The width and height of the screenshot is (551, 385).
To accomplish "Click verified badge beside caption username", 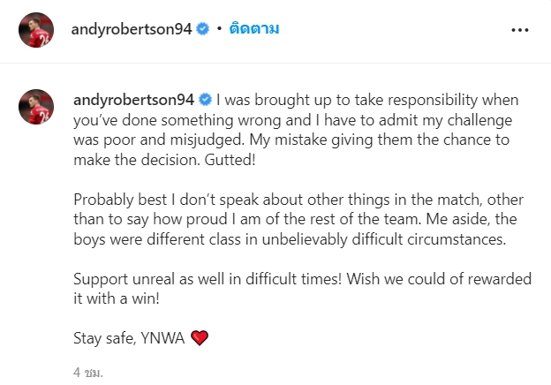I will (203, 98).
